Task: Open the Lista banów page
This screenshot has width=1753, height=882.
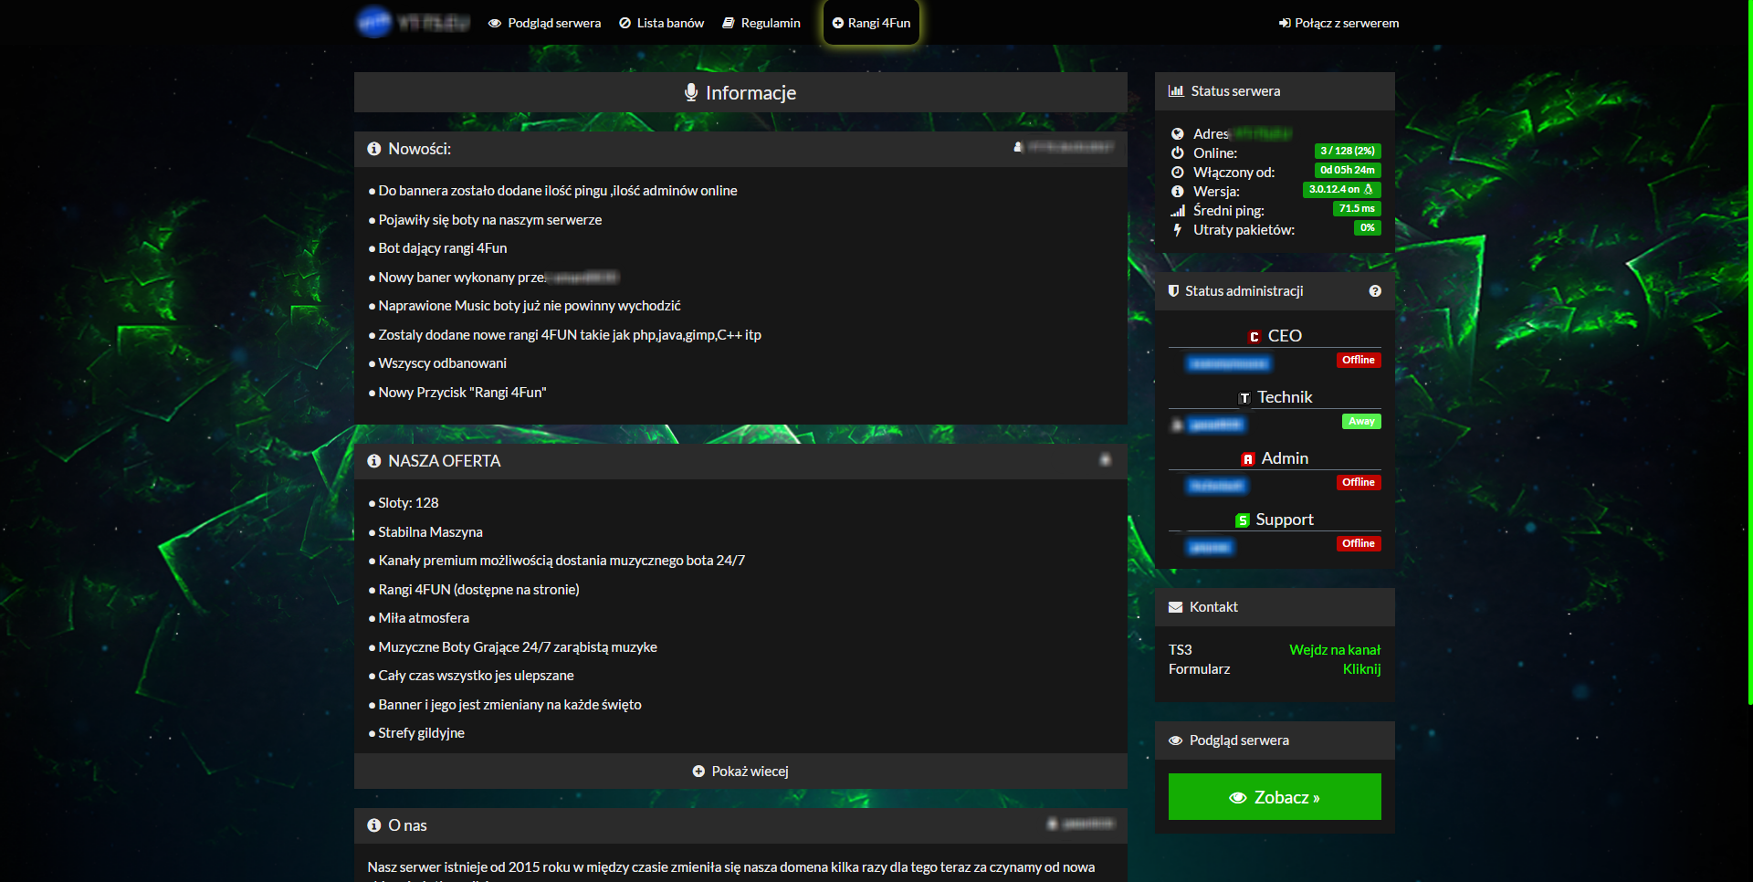Action: (x=661, y=23)
